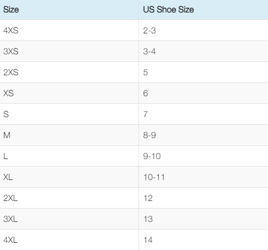This screenshot has height=250, width=268.
Task: Click the 8-9 shoe size value
Action: pyautogui.click(x=149, y=135)
